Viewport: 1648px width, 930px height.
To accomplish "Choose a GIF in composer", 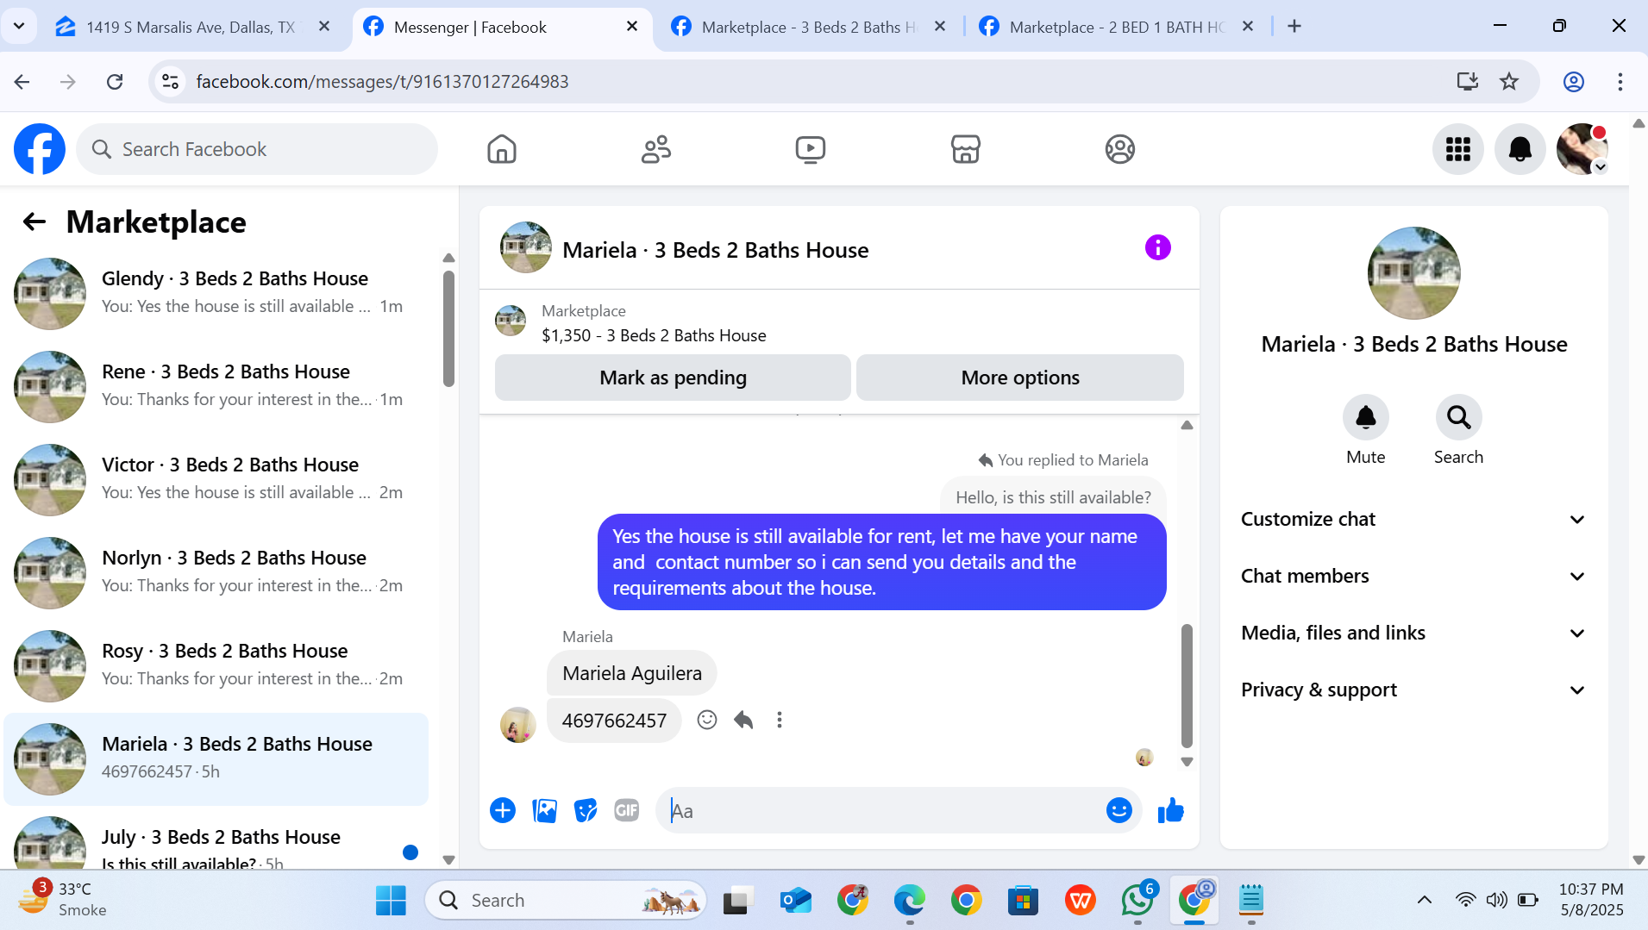I will 627,810.
